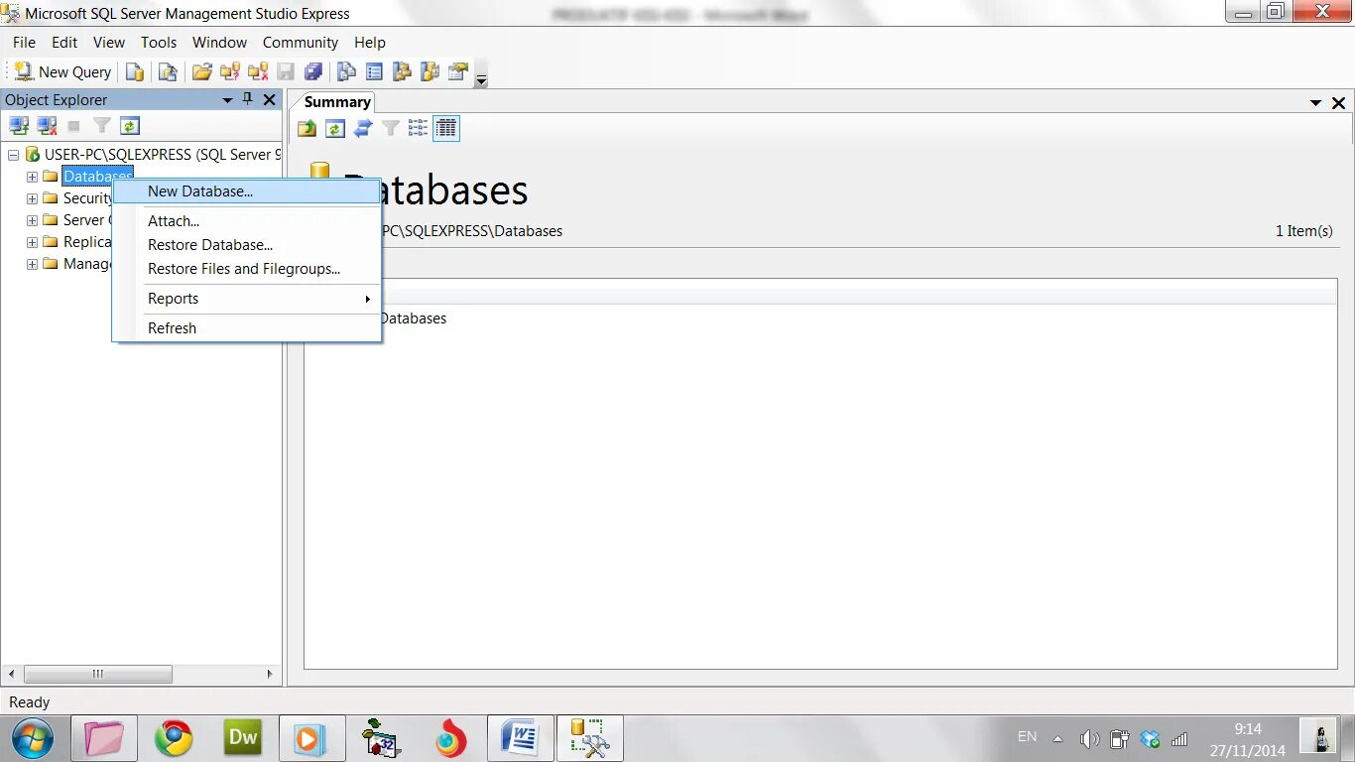Click the toolbar icon with question mark
The width and height of the screenshot is (1355, 762).
(x=230, y=71)
